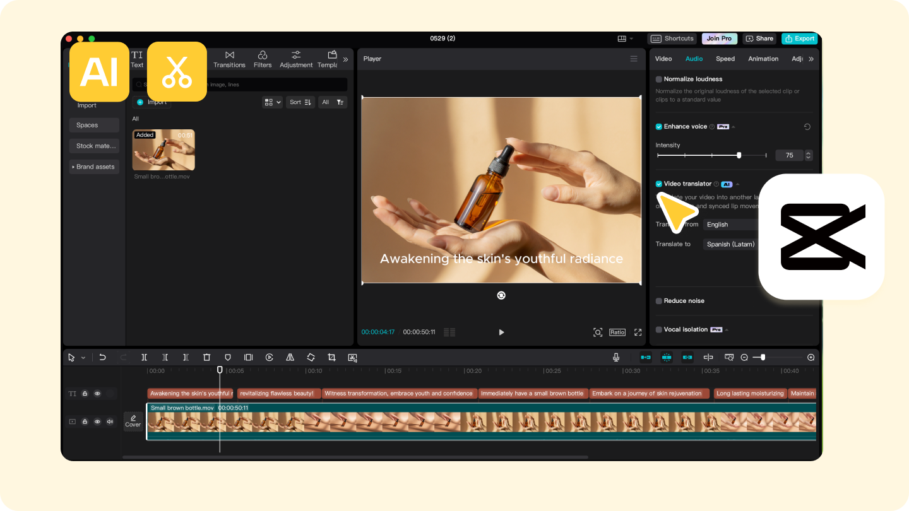Expand more media category tabs
This screenshot has height=511, width=909.
coord(345,59)
